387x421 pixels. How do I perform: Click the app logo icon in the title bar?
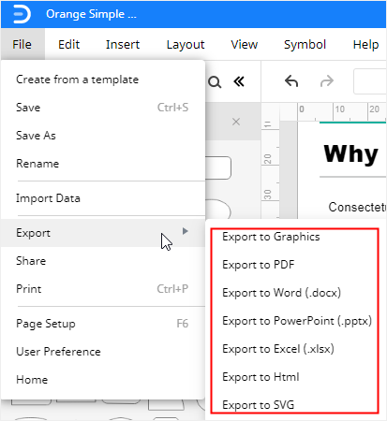pos(22,14)
